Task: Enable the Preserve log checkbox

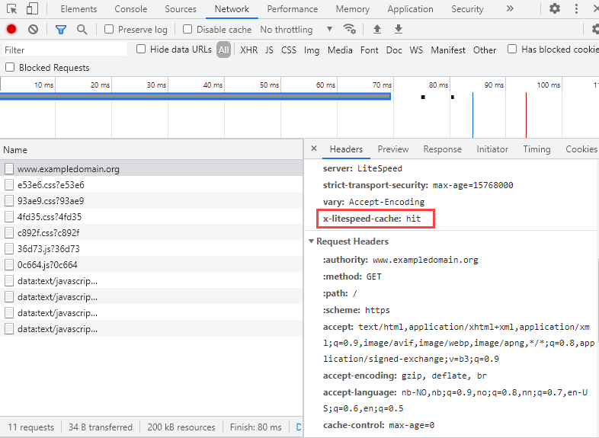Action: pyautogui.click(x=109, y=29)
